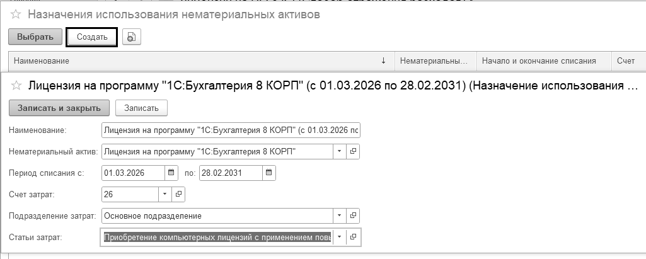Click the Статьи затрат input field
646x259 pixels.
[x=217, y=237]
